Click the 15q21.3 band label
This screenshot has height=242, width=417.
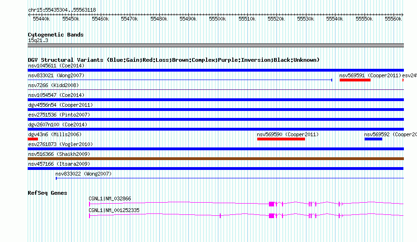38,40
